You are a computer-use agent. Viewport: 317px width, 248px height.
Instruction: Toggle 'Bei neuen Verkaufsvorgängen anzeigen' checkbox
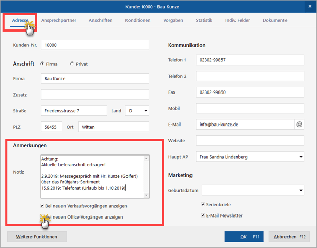coord(42,206)
